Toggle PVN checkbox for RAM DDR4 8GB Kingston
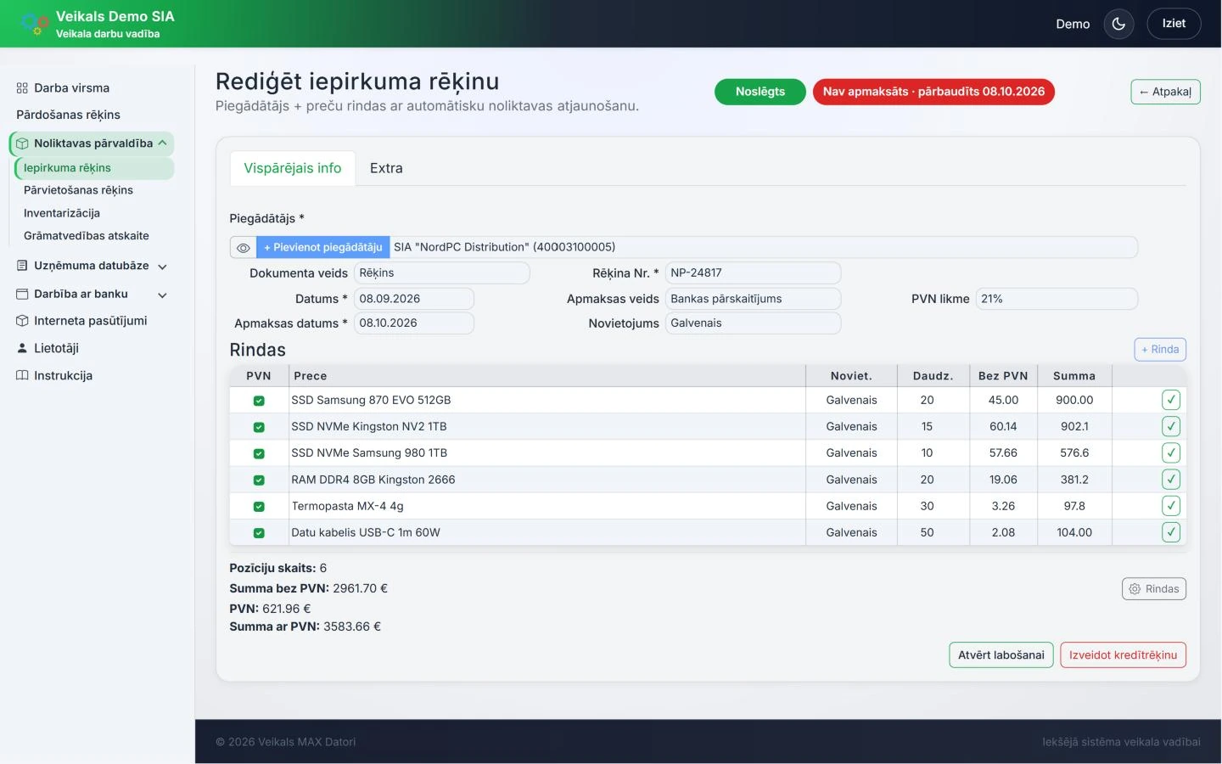 click(259, 480)
